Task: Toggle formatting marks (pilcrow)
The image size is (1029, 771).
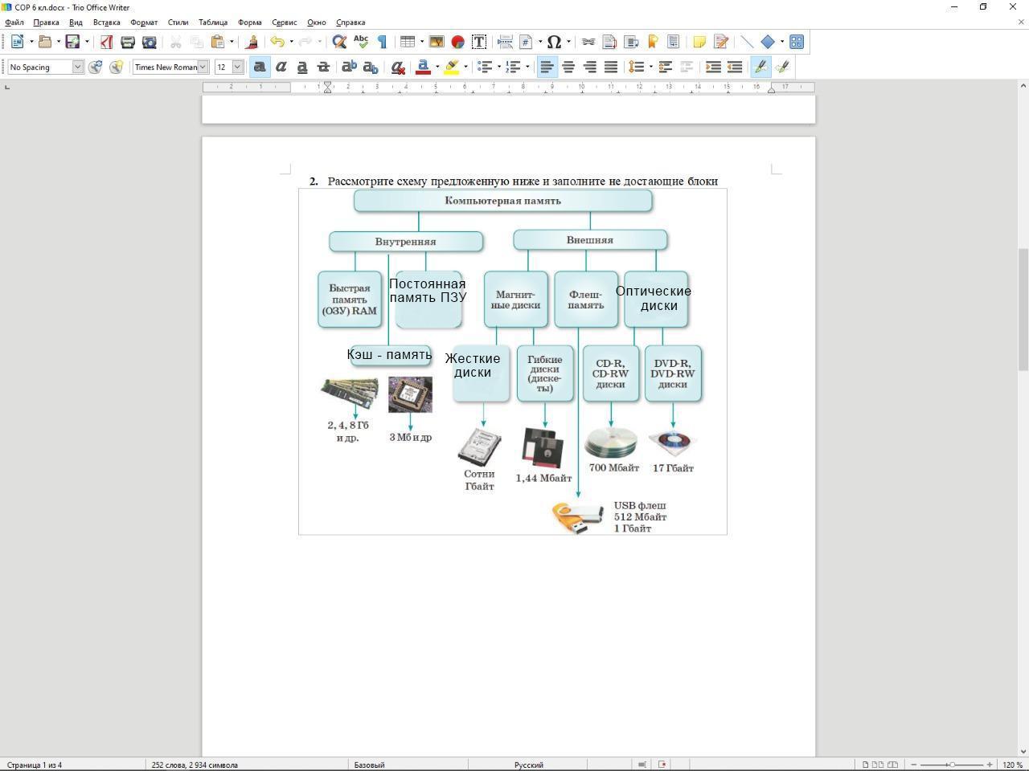Action: click(383, 42)
